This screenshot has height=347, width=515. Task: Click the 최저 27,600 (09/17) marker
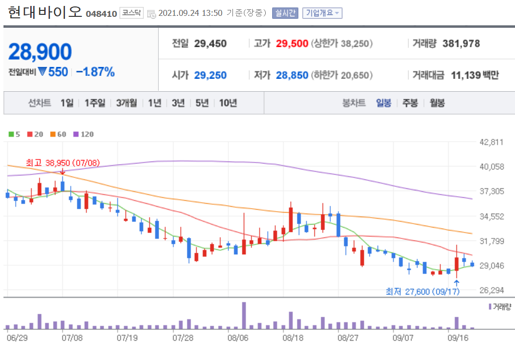click(423, 291)
